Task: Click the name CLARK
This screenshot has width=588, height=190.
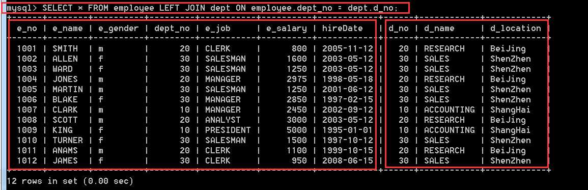Action: (x=65, y=110)
